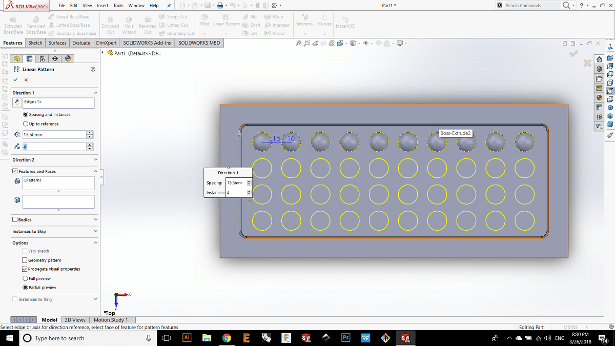615x346 pixels.
Task: Open the Tools menu
Action: (118, 5)
